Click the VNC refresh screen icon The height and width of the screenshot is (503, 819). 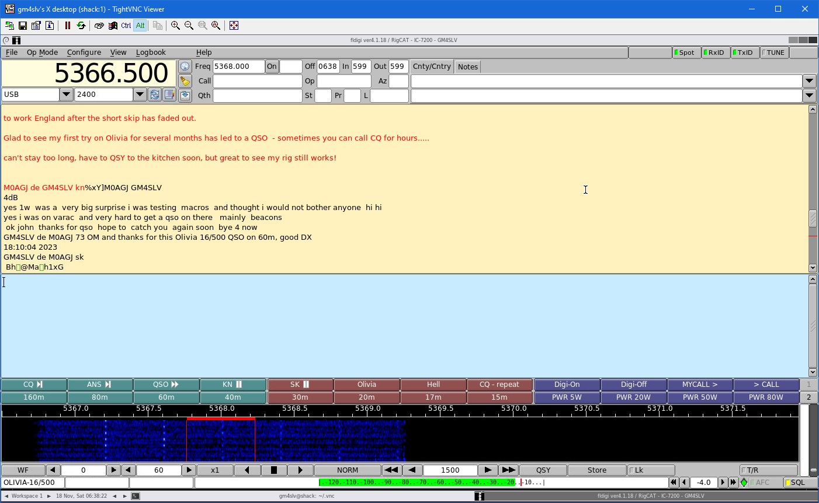coord(81,26)
